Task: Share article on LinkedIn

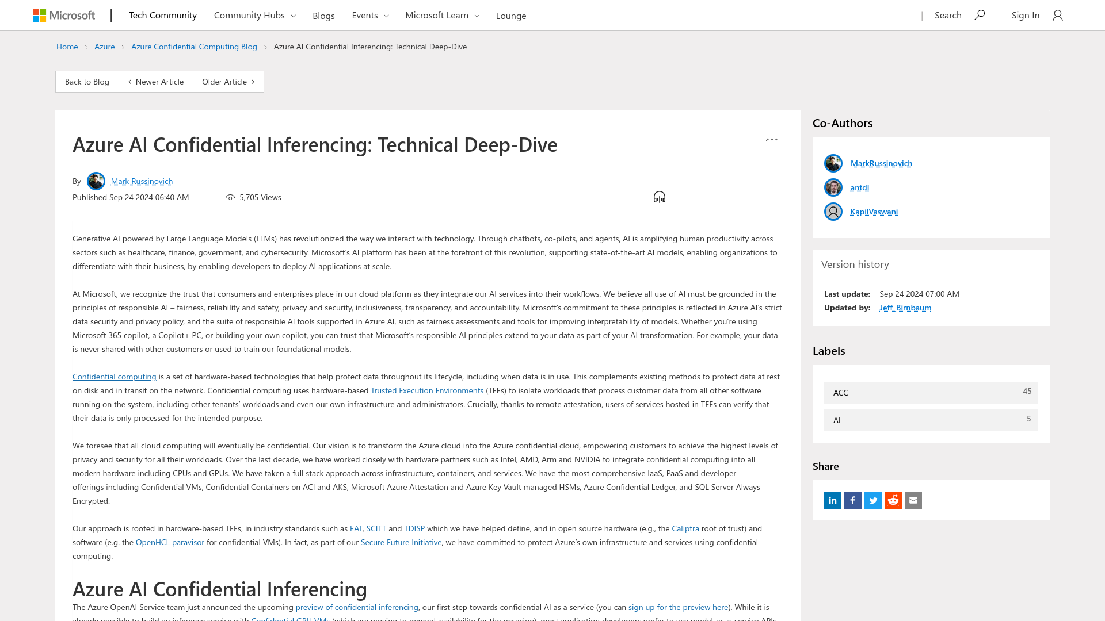Action: (833, 500)
